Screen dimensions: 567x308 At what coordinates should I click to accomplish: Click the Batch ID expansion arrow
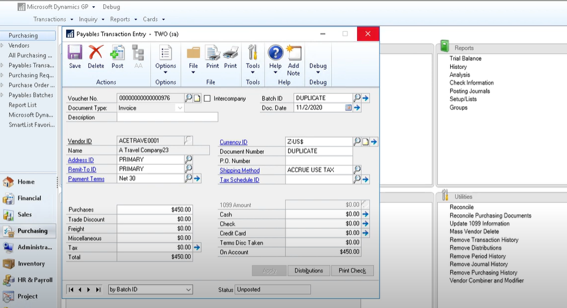(x=366, y=98)
